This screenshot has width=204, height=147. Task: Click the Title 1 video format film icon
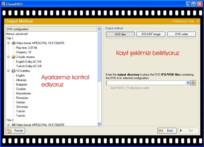point(14,43)
